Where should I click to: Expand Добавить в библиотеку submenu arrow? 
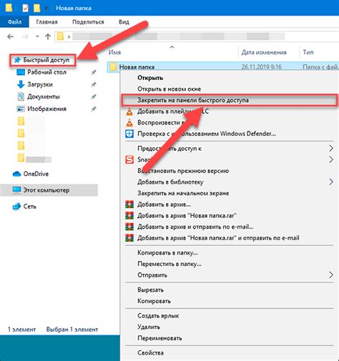click(331, 182)
